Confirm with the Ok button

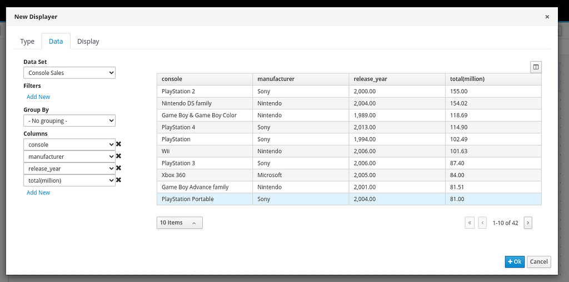pos(515,261)
